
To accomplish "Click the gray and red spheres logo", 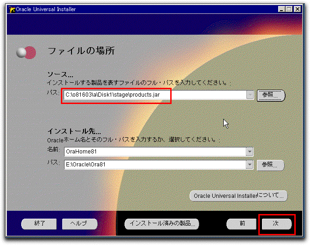I will point(26,53).
